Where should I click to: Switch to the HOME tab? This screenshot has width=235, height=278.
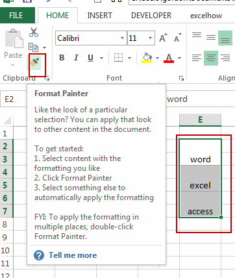click(58, 16)
